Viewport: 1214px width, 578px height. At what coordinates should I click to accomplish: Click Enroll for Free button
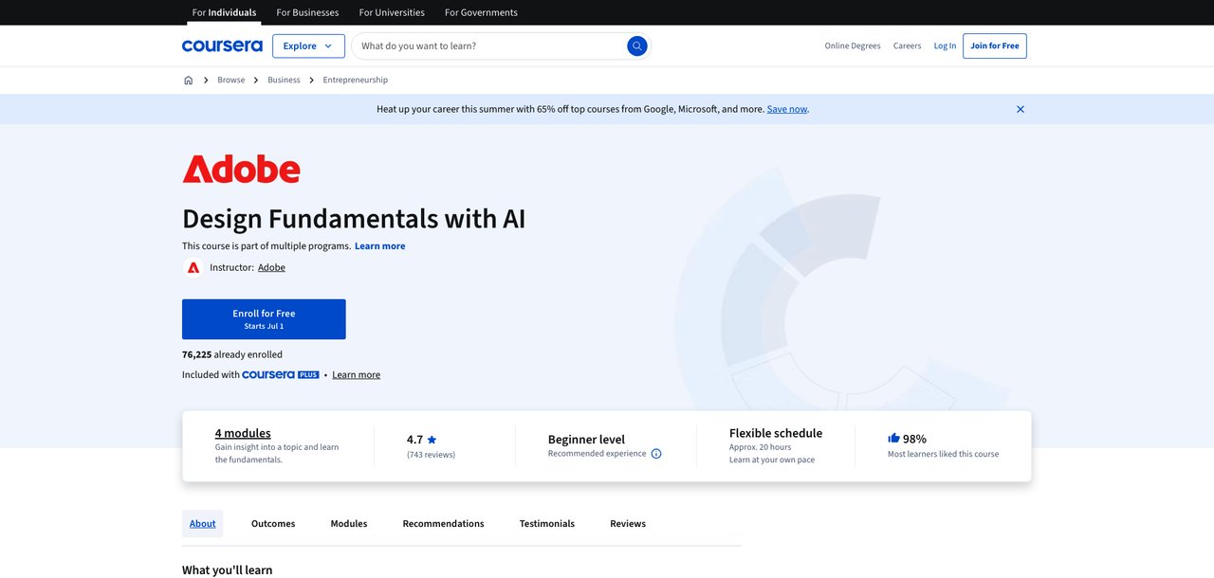click(x=264, y=319)
